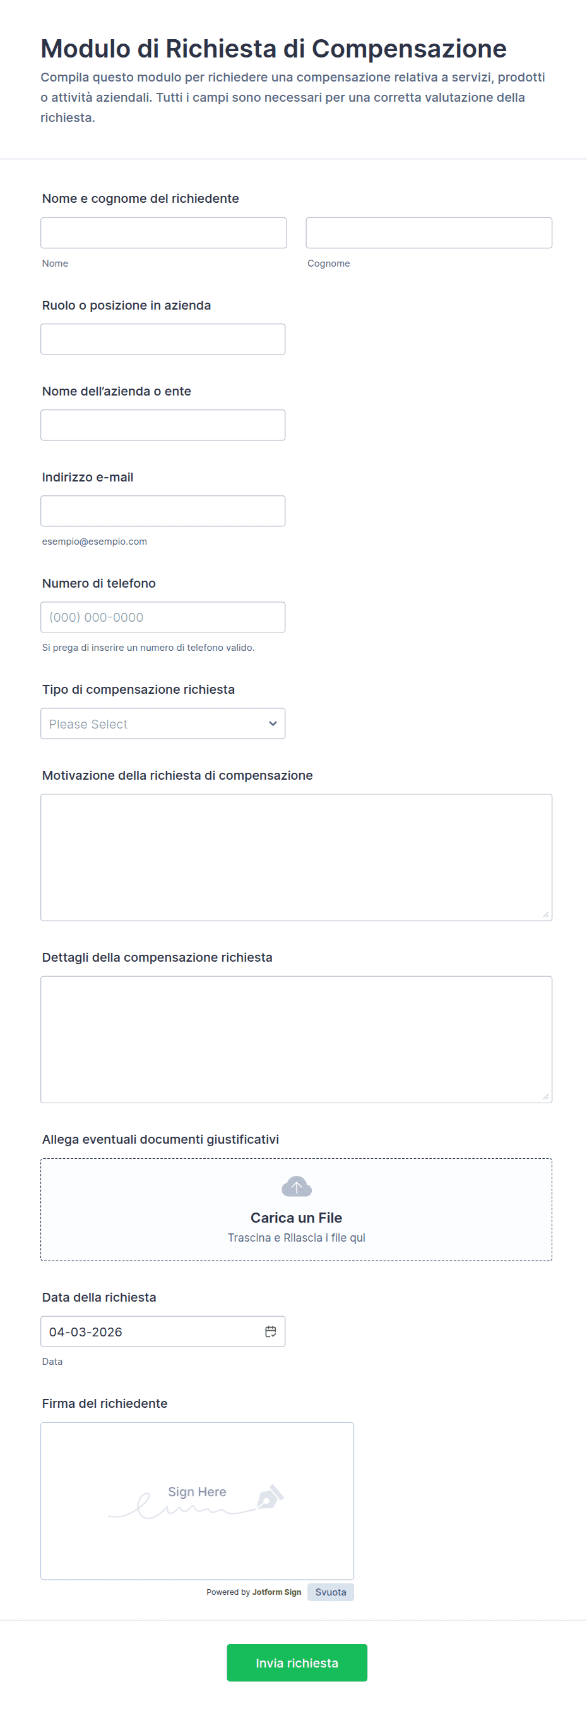
Task: Select Ruolo o posizione in azienda field
Action: point(163,339)
